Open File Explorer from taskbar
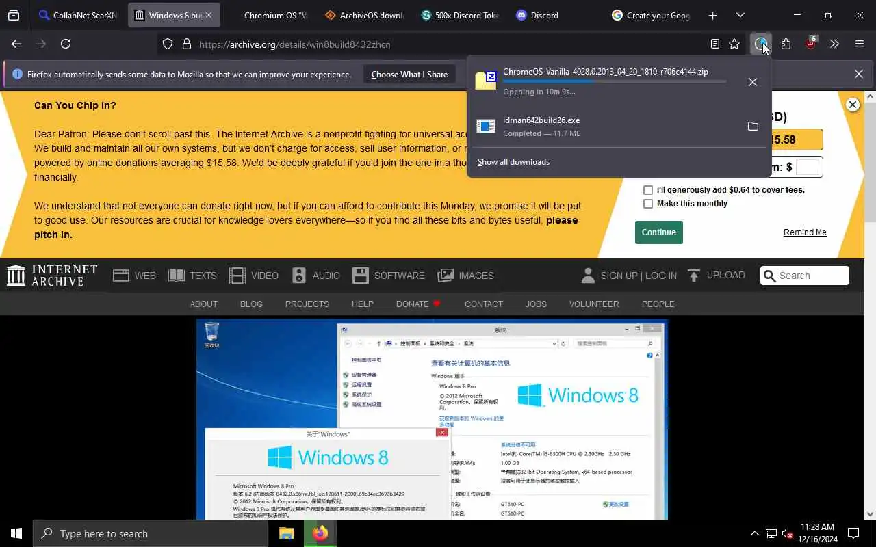876x547 pixels. [x=286, y=533]
